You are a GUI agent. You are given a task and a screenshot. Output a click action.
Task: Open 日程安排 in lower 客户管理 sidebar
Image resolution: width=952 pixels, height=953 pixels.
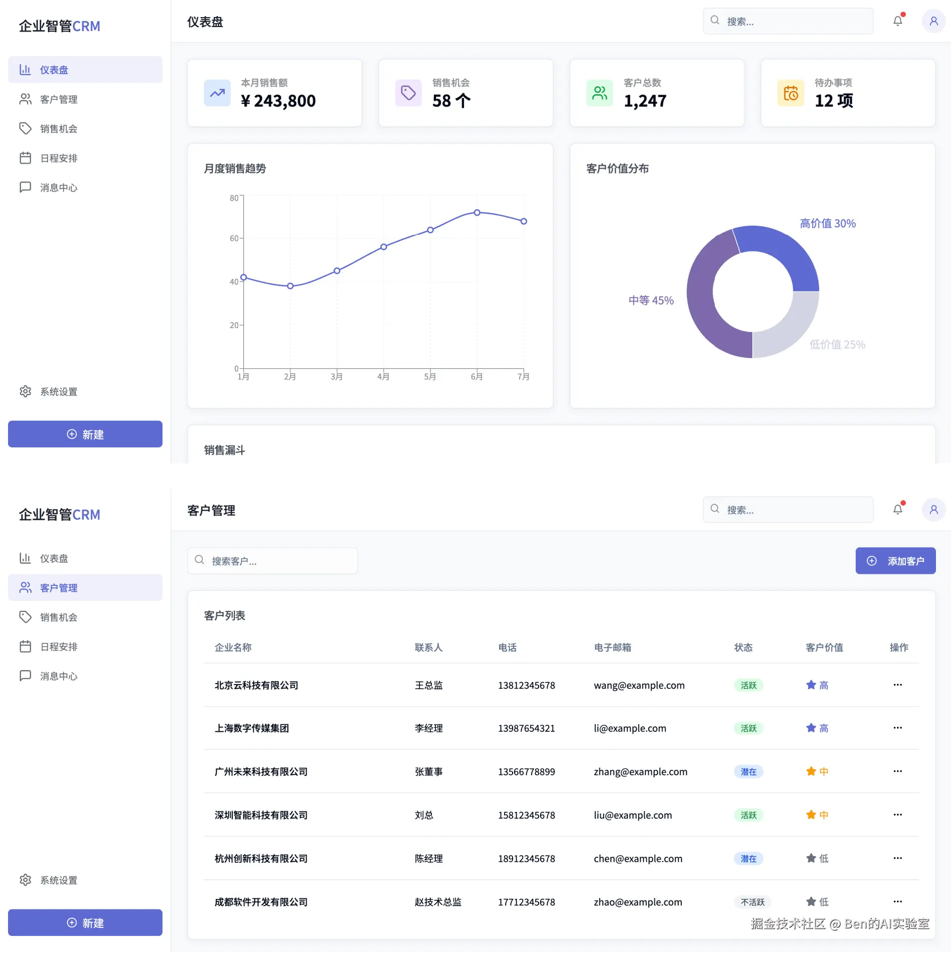tap(85, 647)
